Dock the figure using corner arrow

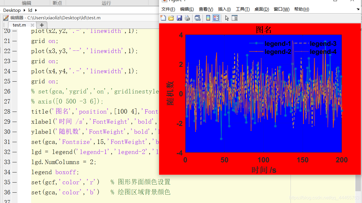358,9
